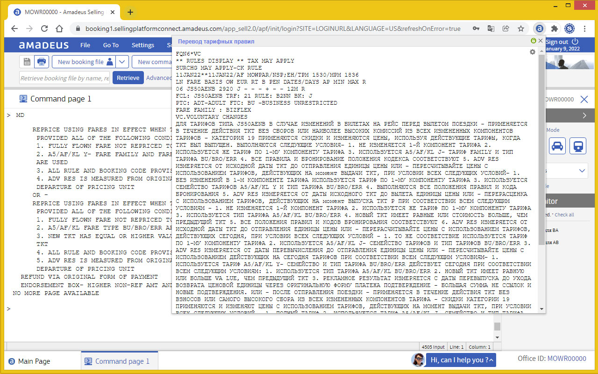The width and height of the screenshot is (598, 374).
Task: Click the Office ID MOWR00000 link
Action: coord(566,359)
